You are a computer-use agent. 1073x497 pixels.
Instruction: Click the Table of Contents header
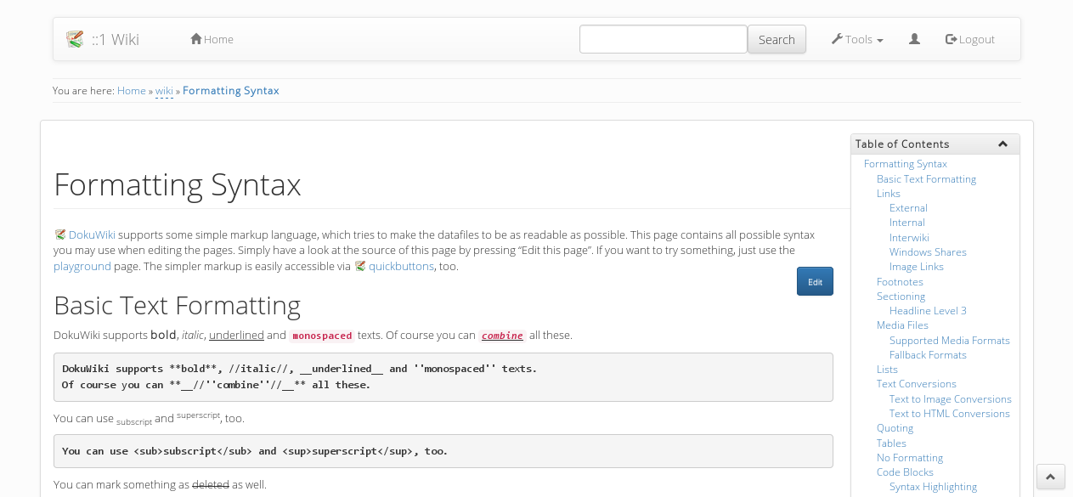[935, 144]
